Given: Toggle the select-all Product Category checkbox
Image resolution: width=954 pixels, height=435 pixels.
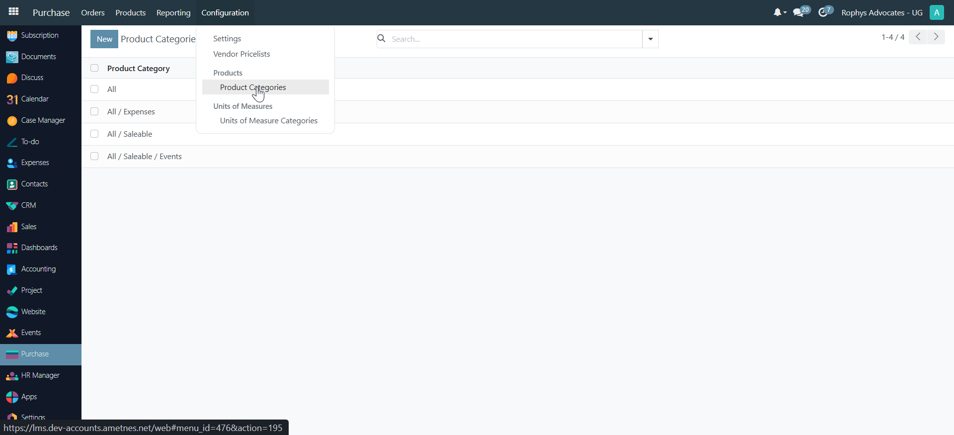Looking at the screenshot, I should click(x=94, y=68).
